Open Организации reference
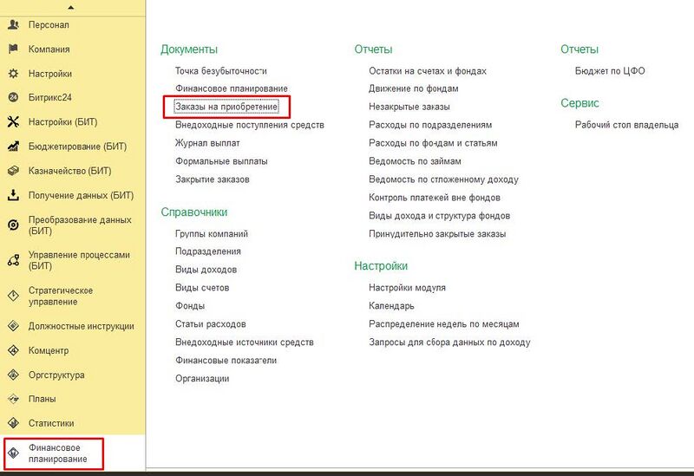 [202, 378]
